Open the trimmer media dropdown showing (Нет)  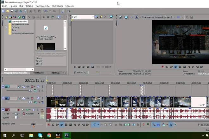click(83, 17)
